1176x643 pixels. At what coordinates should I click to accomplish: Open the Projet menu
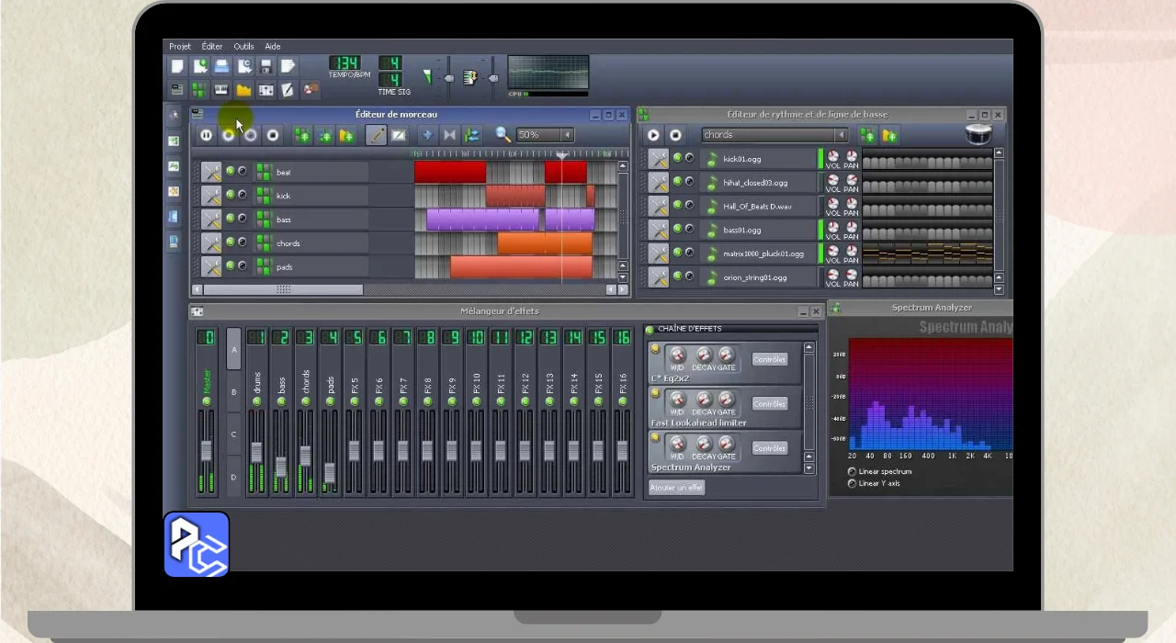click(x=180, y=46)
